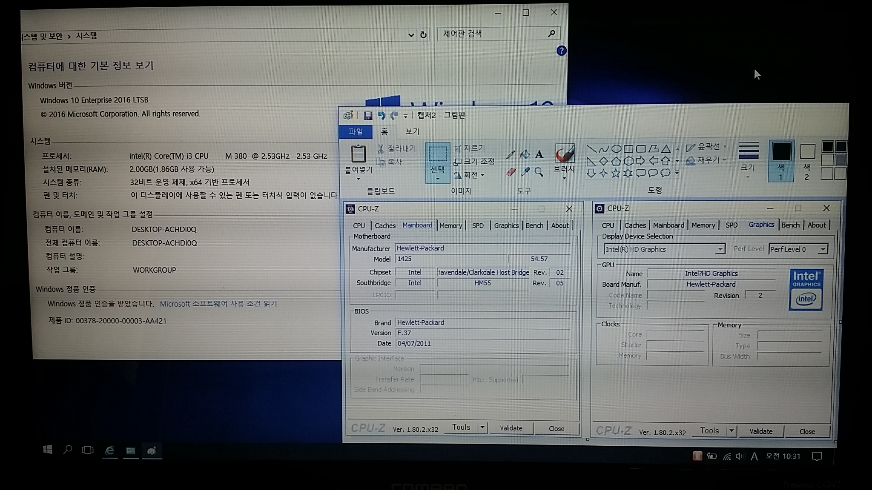Select the Curve shape

tap(604, 149)
